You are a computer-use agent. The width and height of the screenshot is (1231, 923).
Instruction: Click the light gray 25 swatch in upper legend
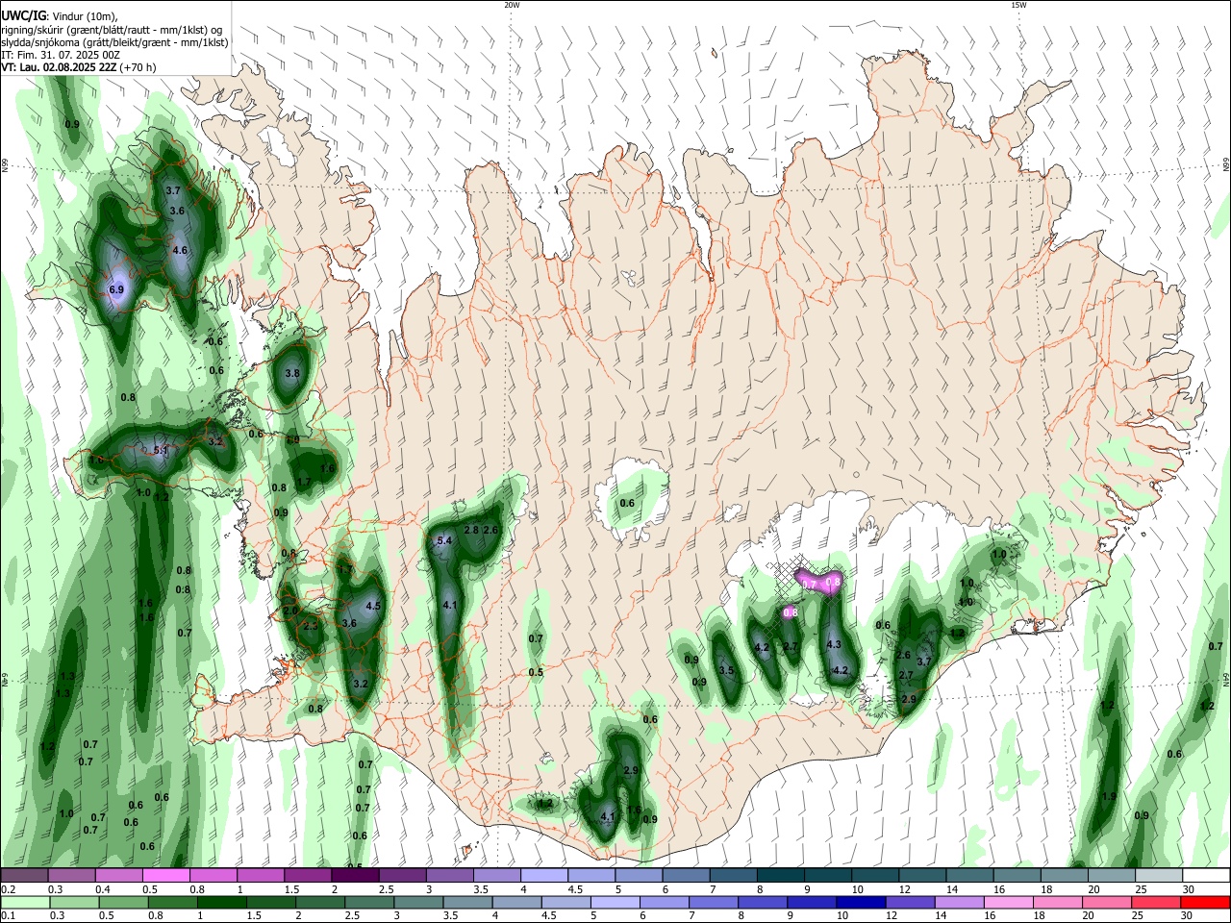pyautogui.click(x=1159, y=876)
